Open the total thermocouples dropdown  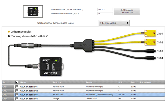click(114, 23)
